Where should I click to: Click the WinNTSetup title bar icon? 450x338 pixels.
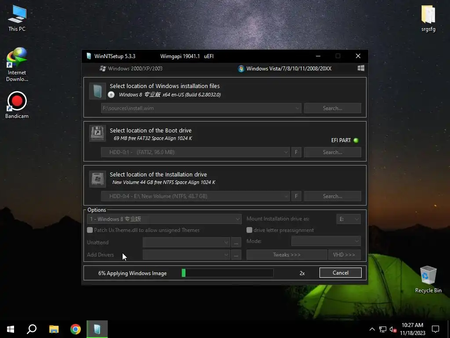point(89,56)
